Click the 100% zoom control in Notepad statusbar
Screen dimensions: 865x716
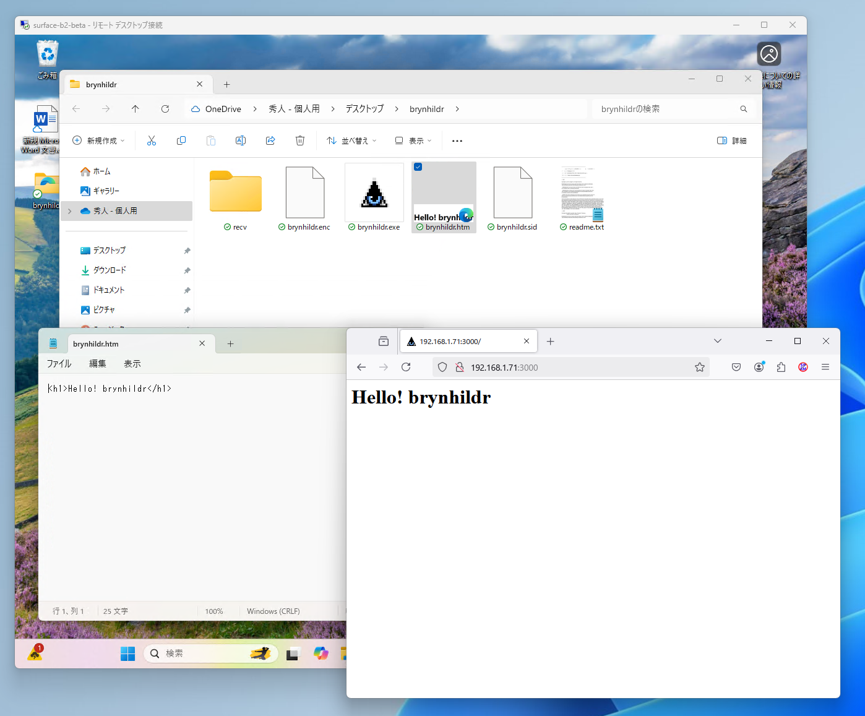click(x=213, y=611)
